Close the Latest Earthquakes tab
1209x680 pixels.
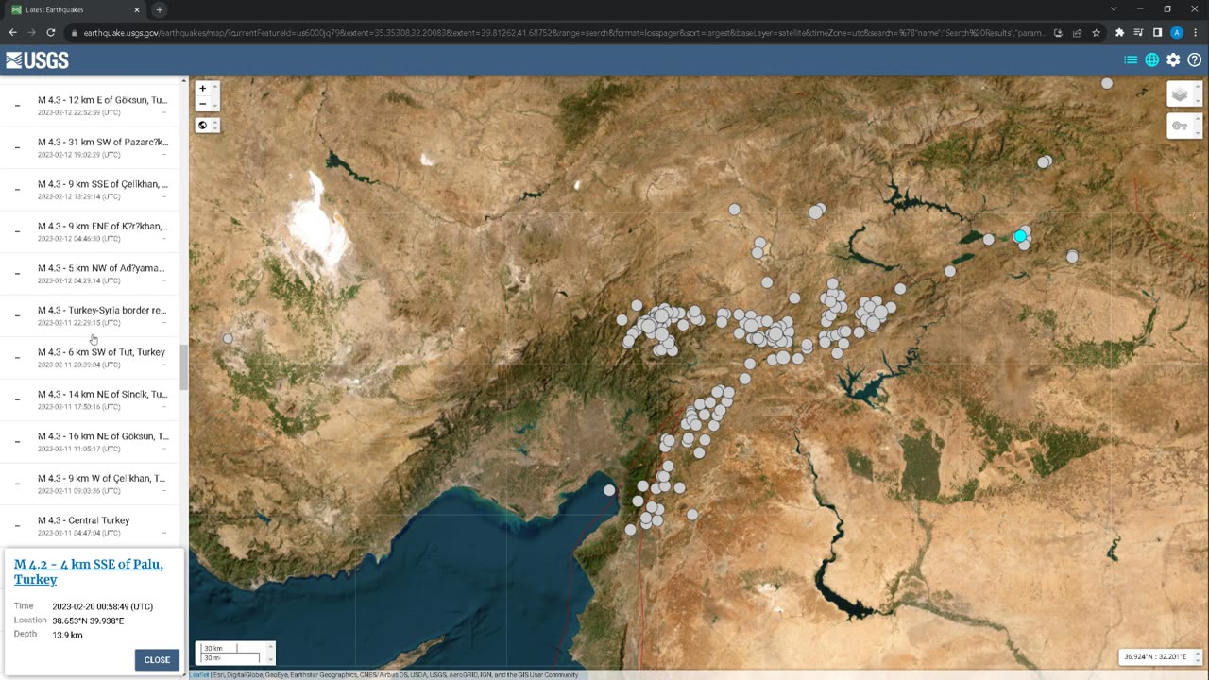(138, 9)
